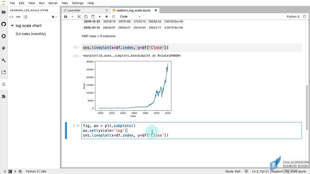Click the kernel status circle indicator
The width and height of the screenshot is (310, 174).
point(305,16)
